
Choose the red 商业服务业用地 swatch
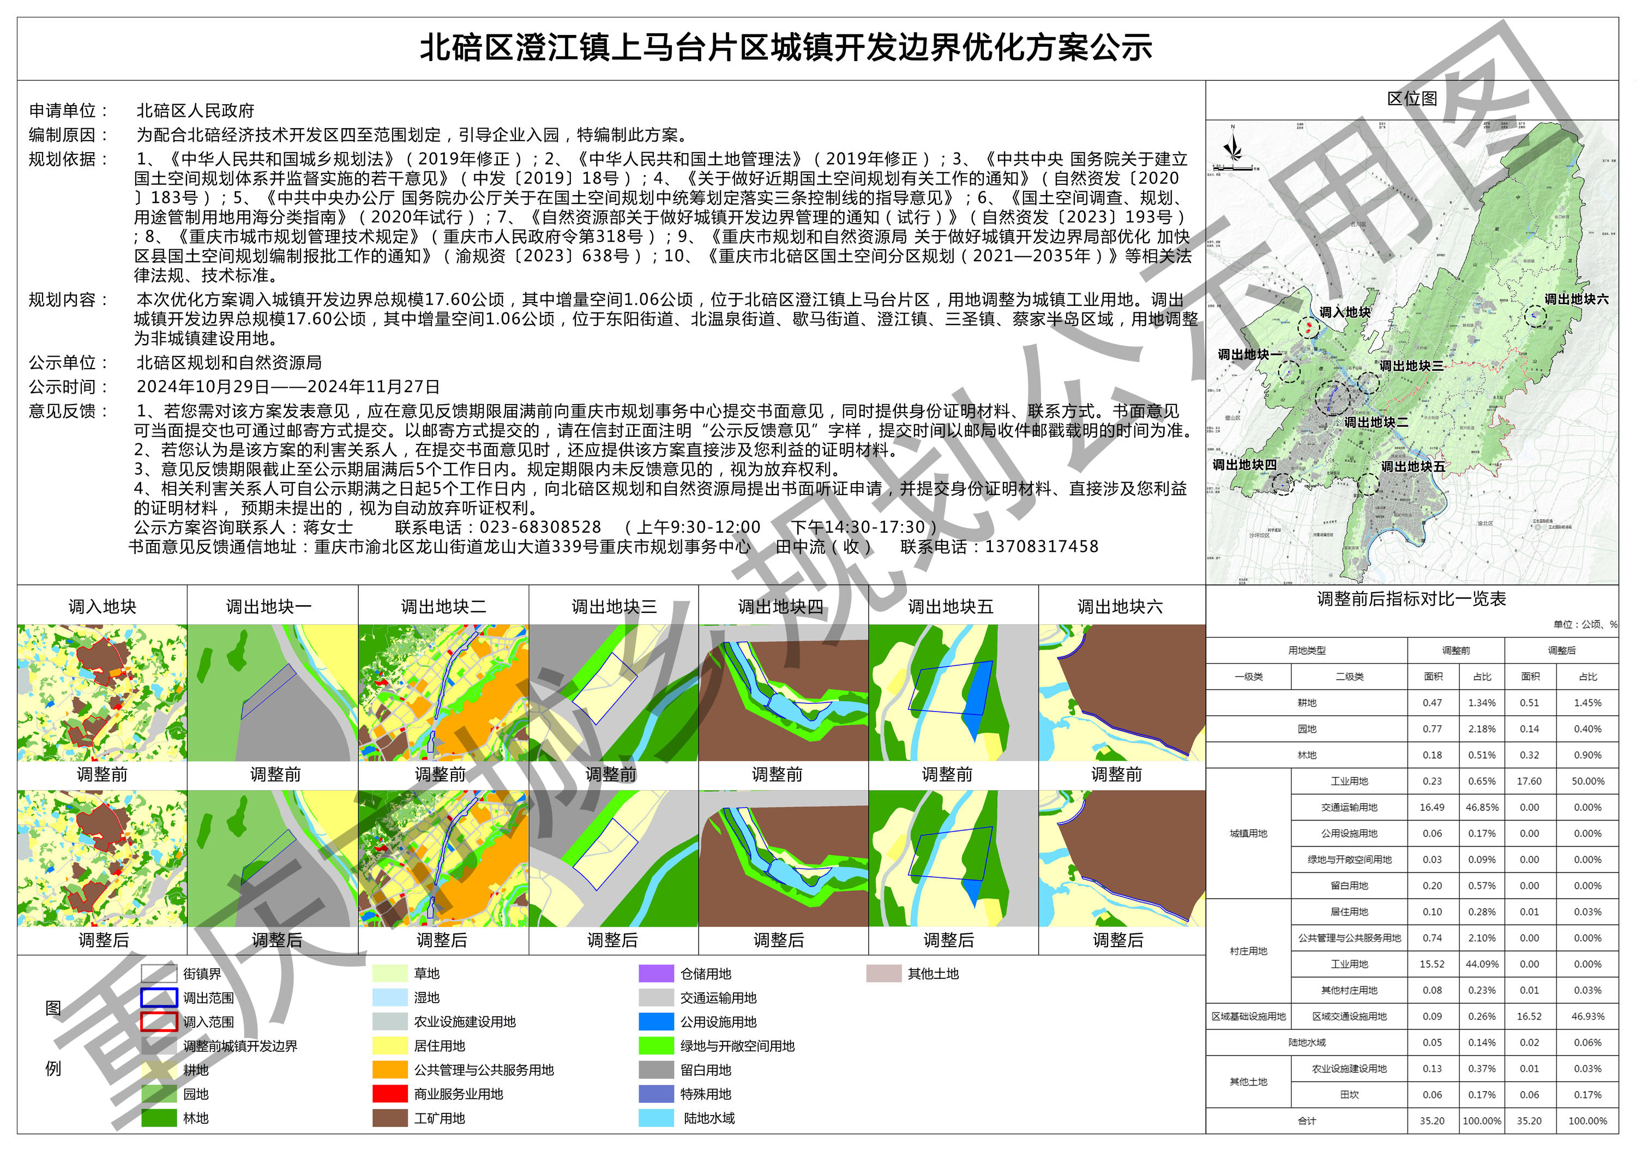(x=390, y=1094)
